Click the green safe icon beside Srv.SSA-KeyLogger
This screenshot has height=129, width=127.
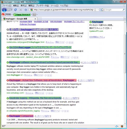pos(8,47)
